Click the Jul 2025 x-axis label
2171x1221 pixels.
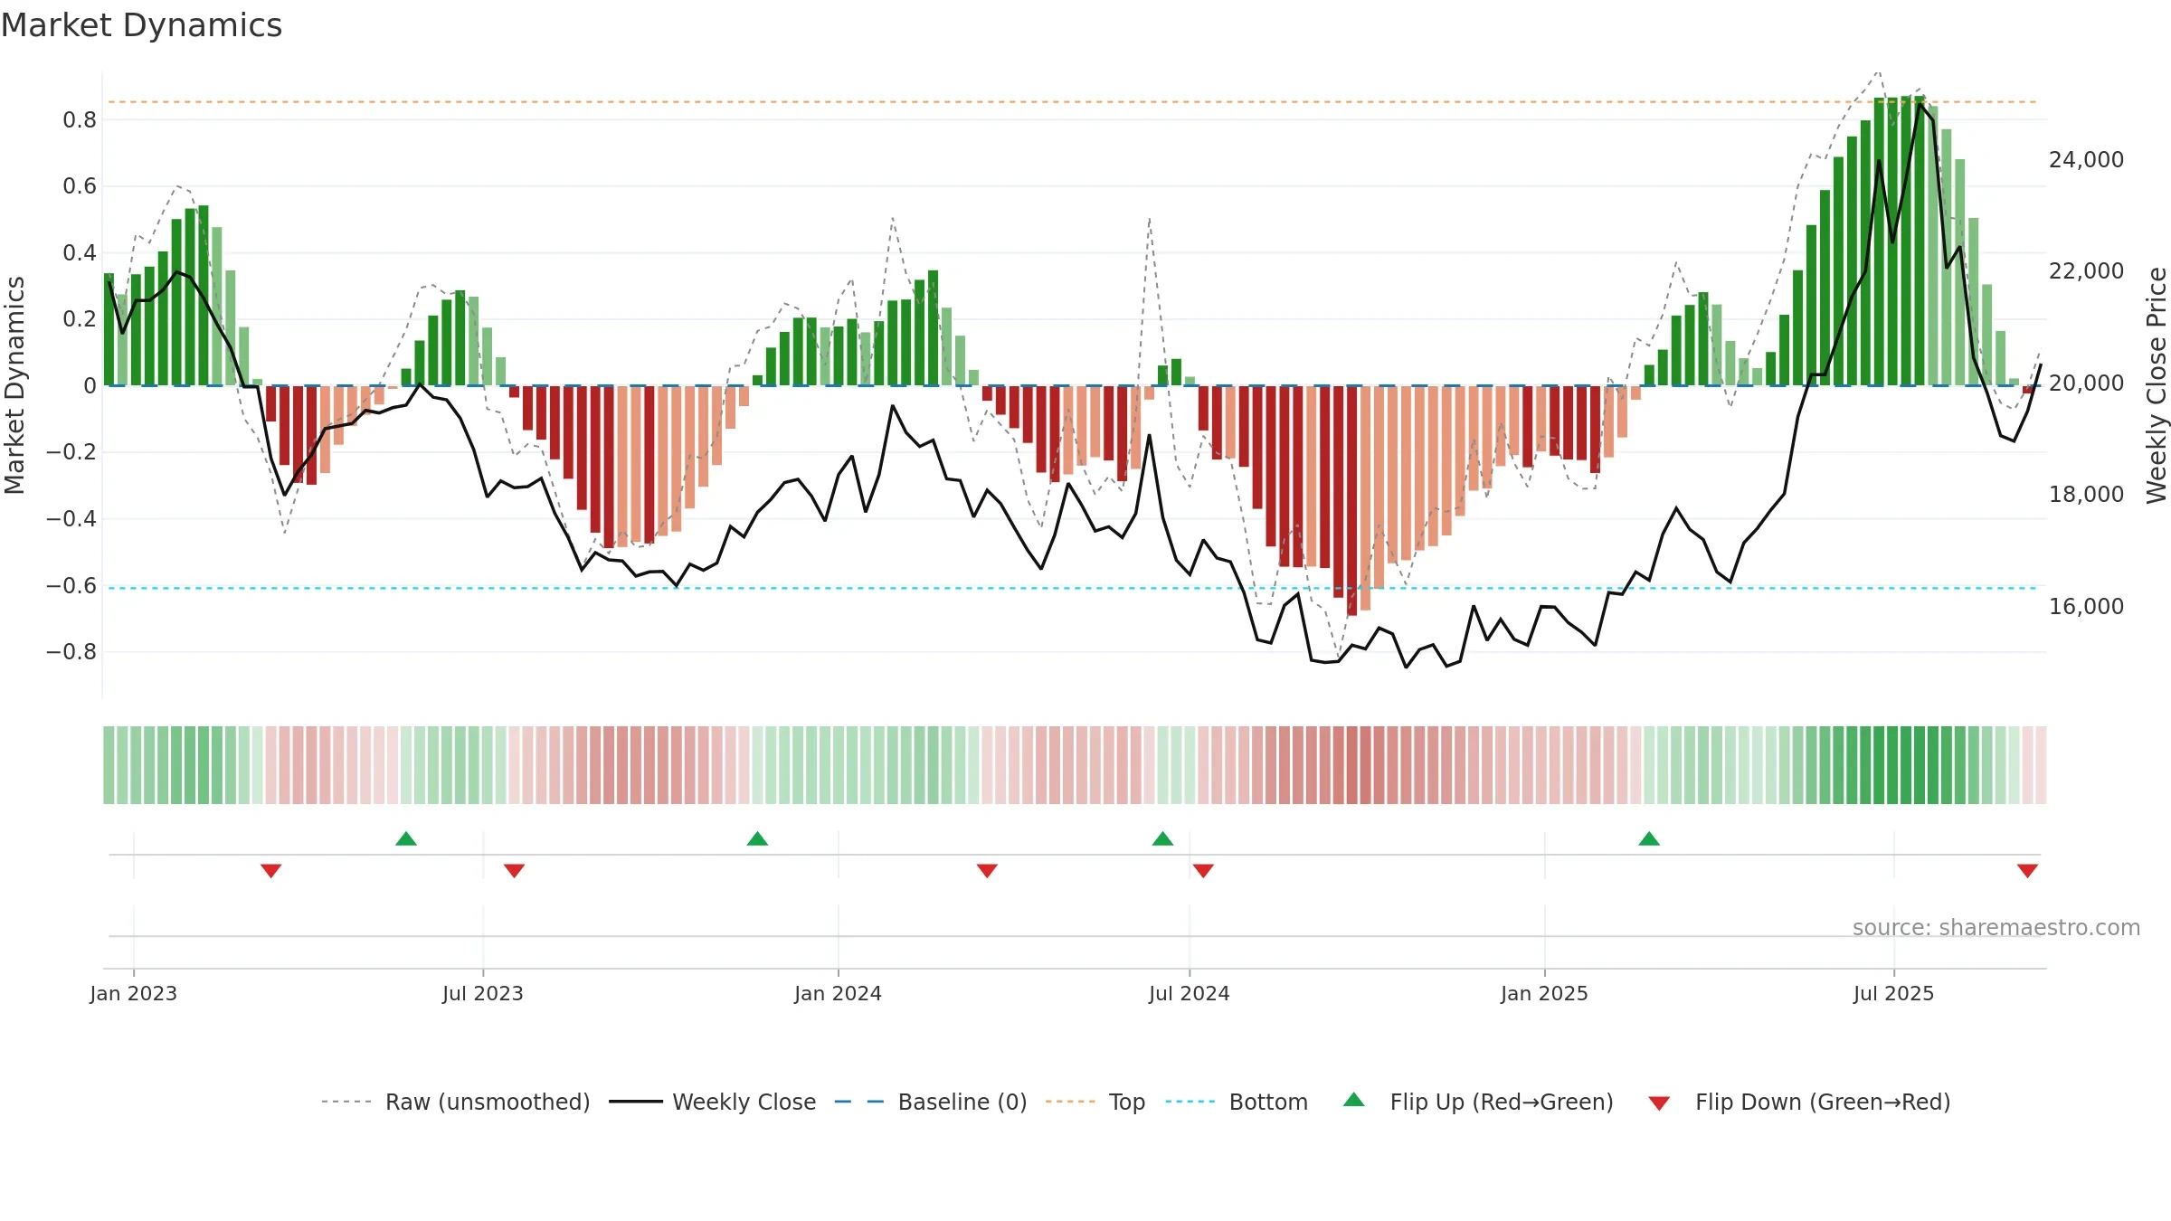coord(1894,993)
